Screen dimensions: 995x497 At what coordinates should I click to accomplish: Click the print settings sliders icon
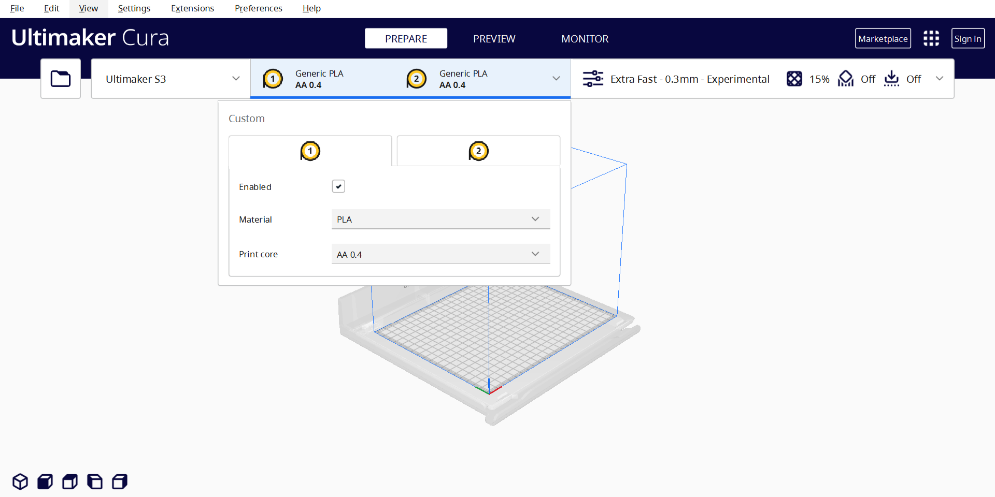pos(593,79)
